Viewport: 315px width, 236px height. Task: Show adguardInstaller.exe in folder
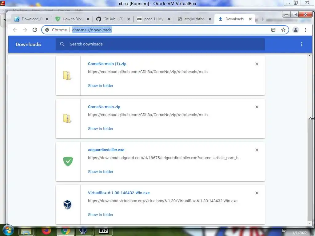click(101, 171)
